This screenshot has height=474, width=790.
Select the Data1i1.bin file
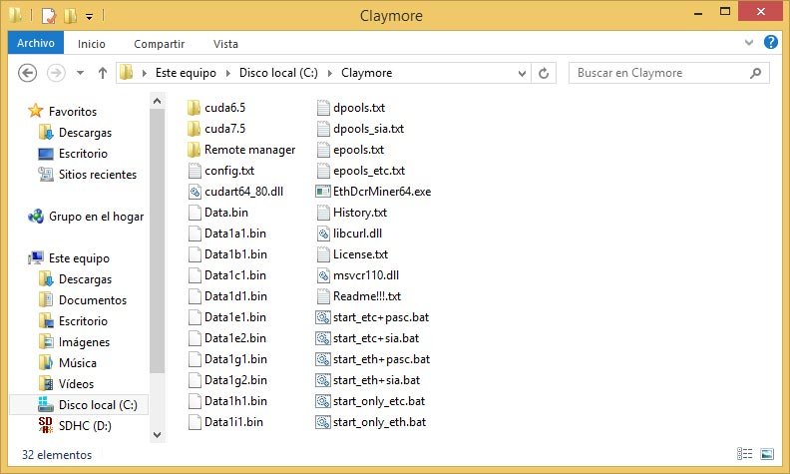(225, 422)
